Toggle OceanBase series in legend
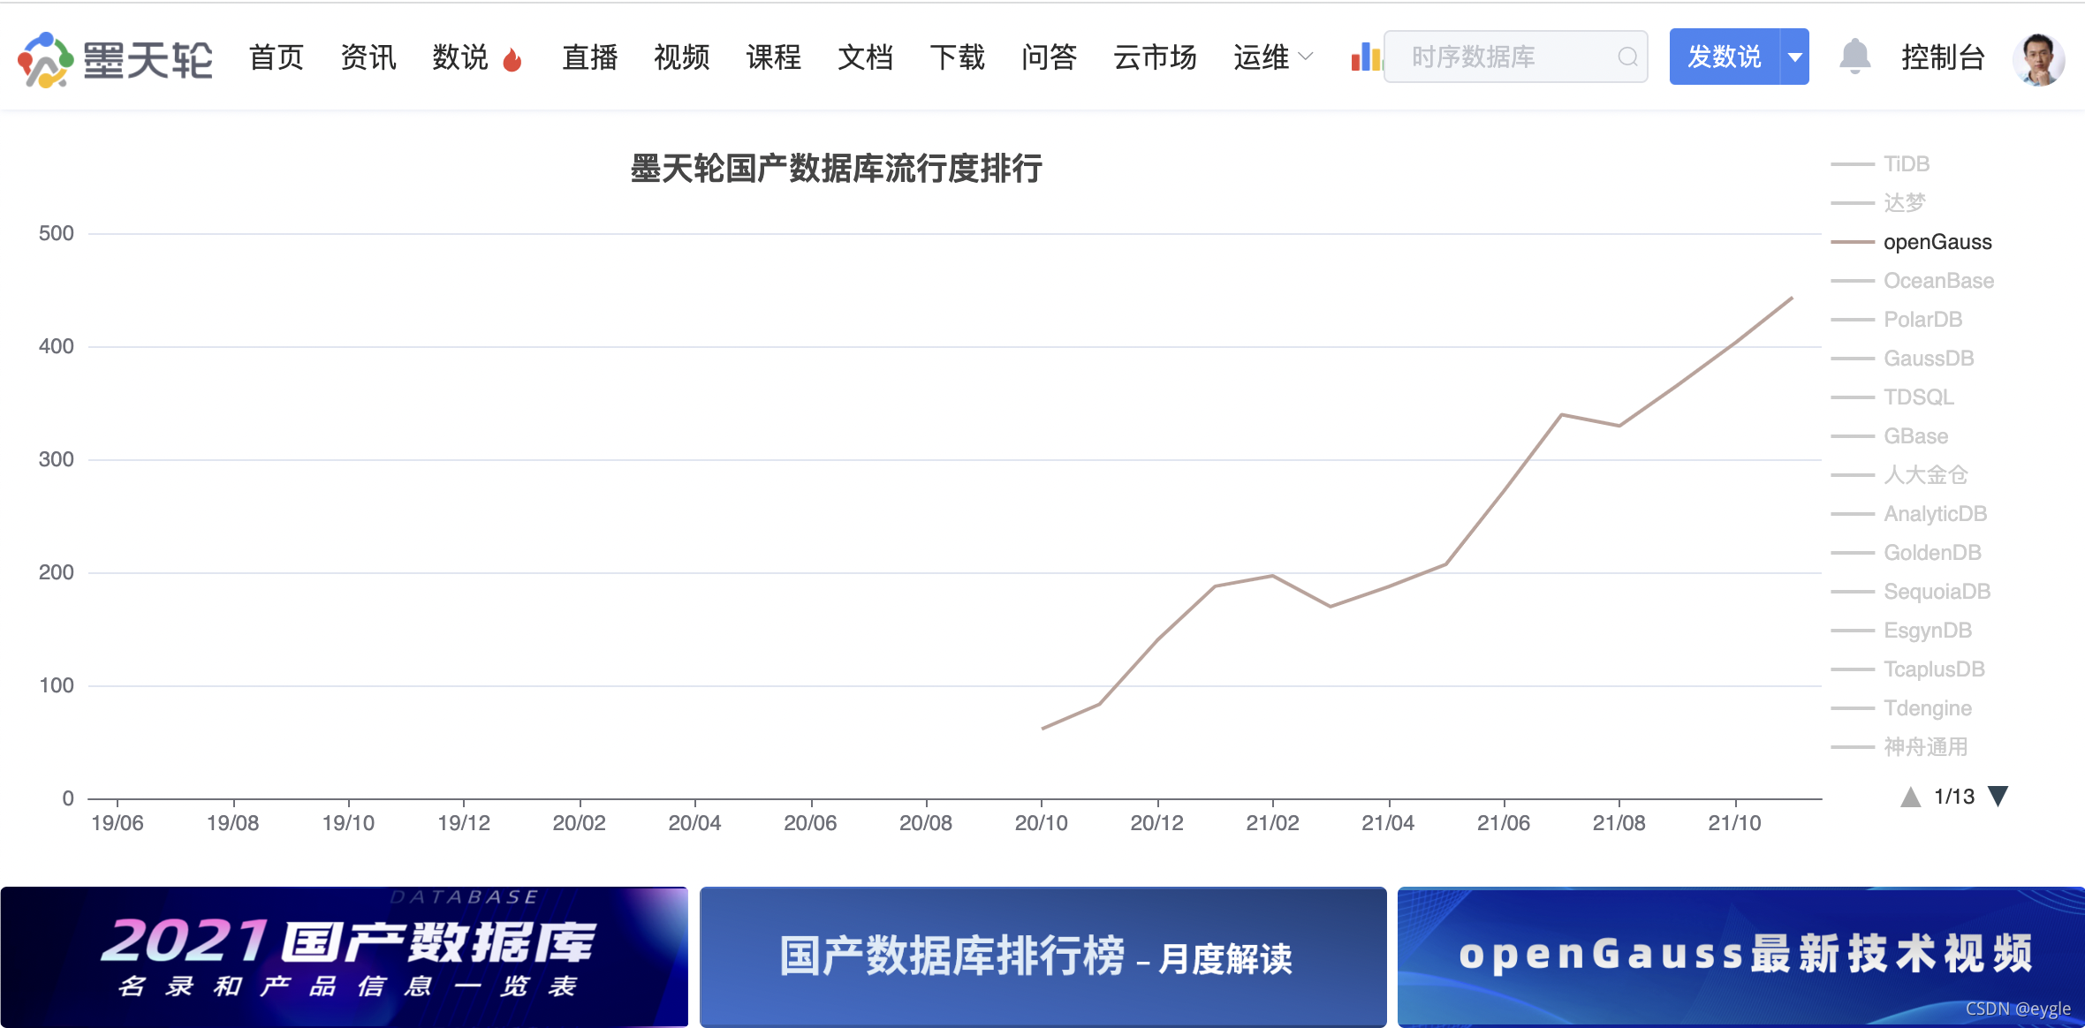Image resolution: width=2085 pixels, height=1028 pixels. tap(1913, 281)
